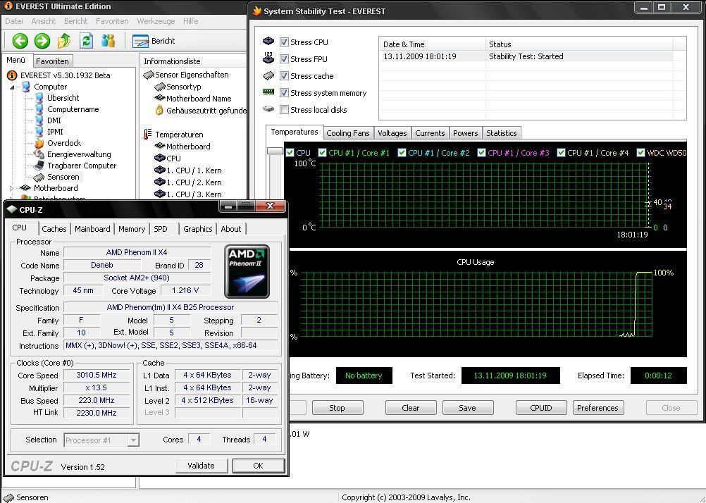Click the Gehäusezutritt padlock icon
706x503 pixels.
[159, 110]
